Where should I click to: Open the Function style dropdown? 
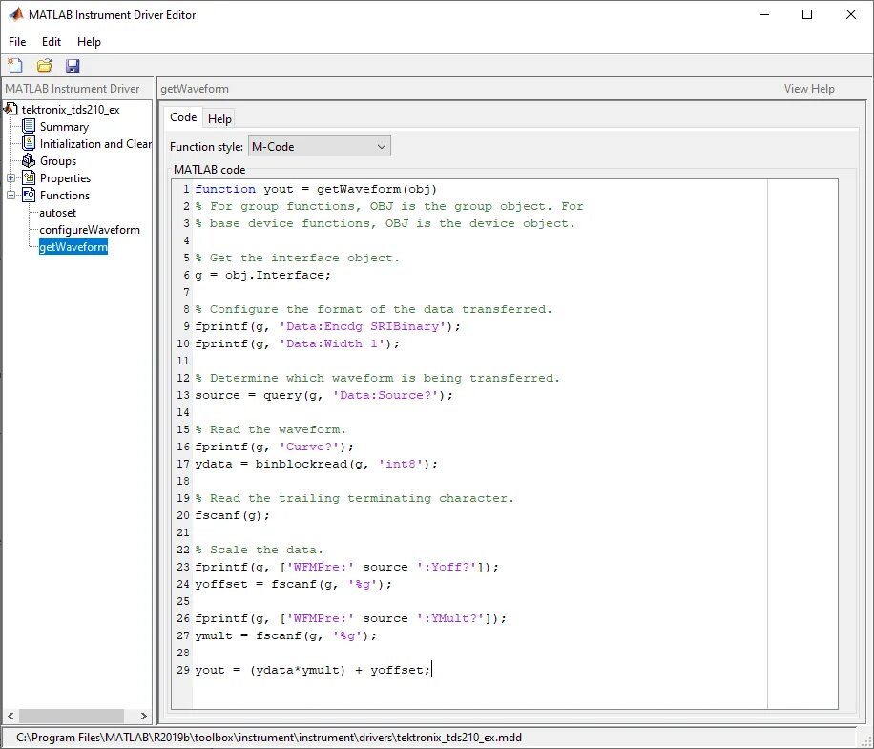(x=319, y=147)
